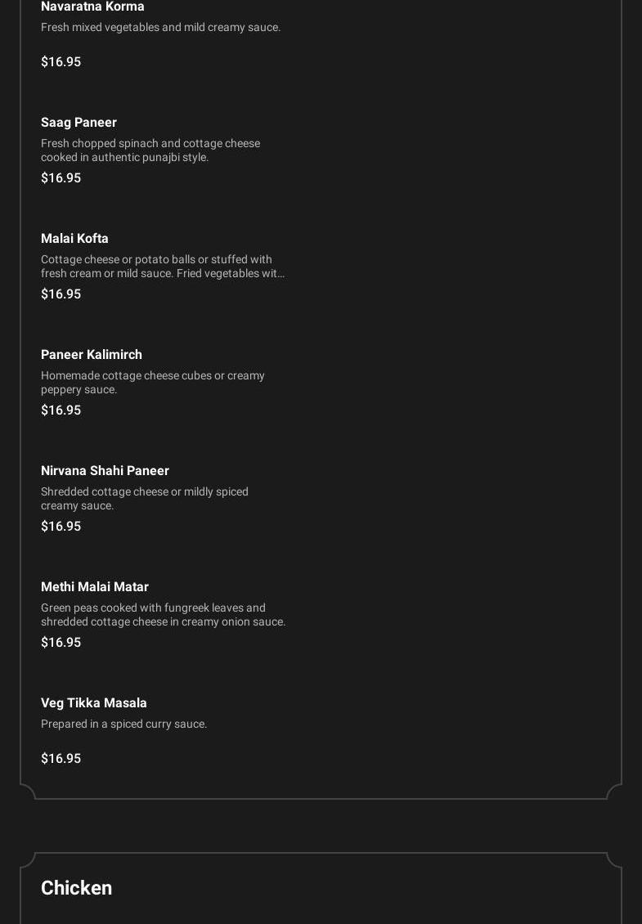Click Nirvana Shahi Paneer description
The width and height of the screenshot is (642, 924).
coord(144,499)
